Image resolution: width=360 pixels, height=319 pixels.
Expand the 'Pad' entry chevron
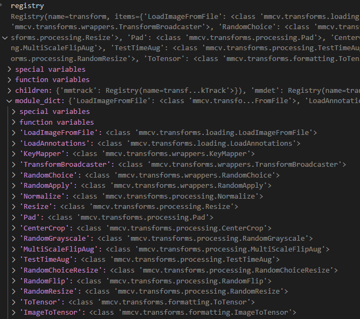[x=14, y=218]
